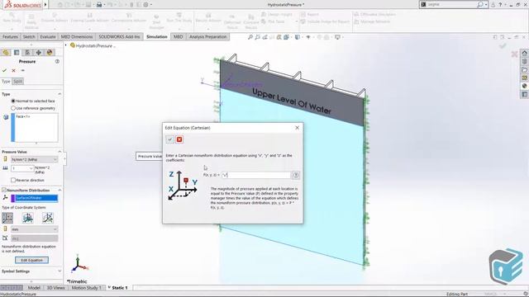
Task: Open help for the Pressure property manager
Action: 57,61
